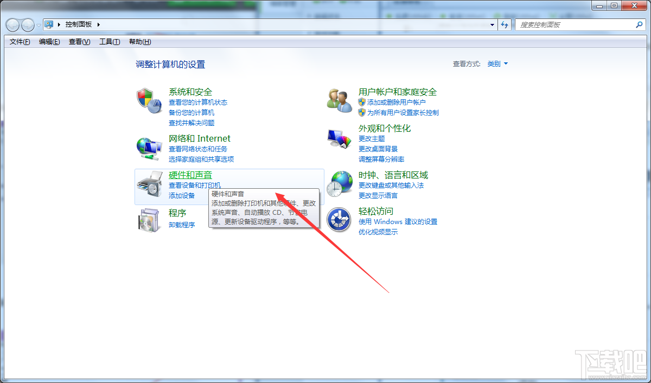Open the 类别 view-by dropdown
The width and height of the screenshot is (651, 383).
(497, 63)
